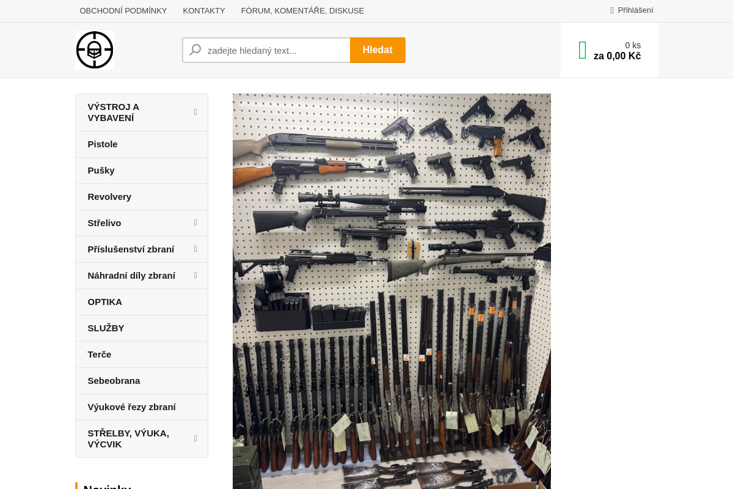Image resolution: width=733 pixels, height=489 pixels.
Task: Expand the Střelivo submenu arrow
Action: (195, 223)
